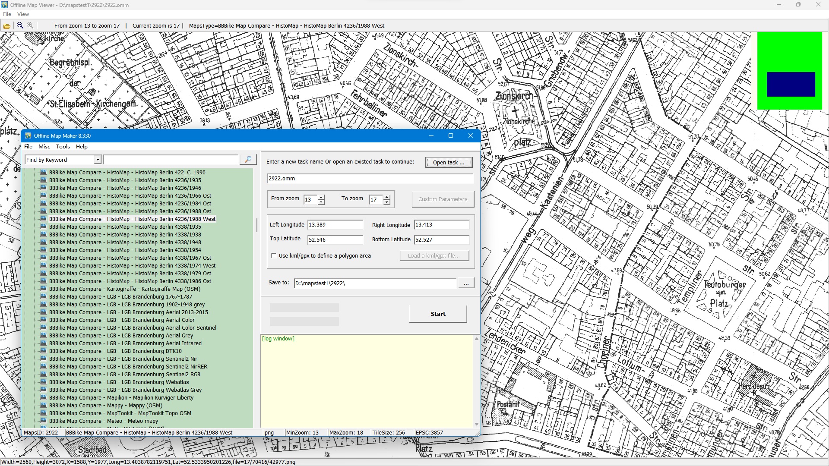Viewport: 829px width, 466px height.
Task: Click the Save to path field
Action: tap(375, 283)
